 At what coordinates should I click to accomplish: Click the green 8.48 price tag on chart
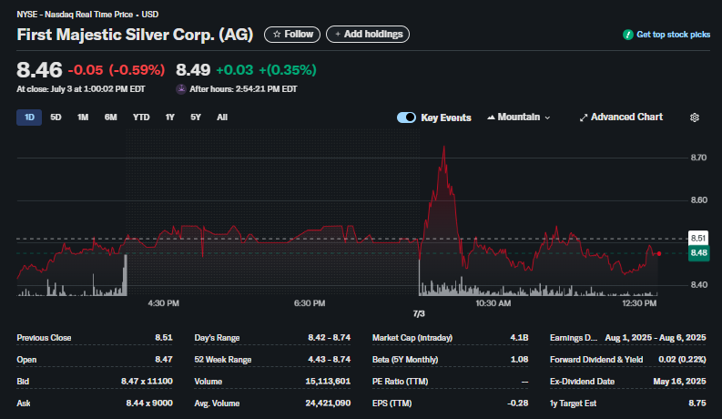click(698, 253)
